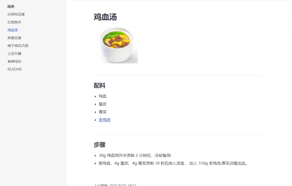Click the 鸡血汤 page title heading
This screenshot has width=292, height=186.
click(105, 17)
